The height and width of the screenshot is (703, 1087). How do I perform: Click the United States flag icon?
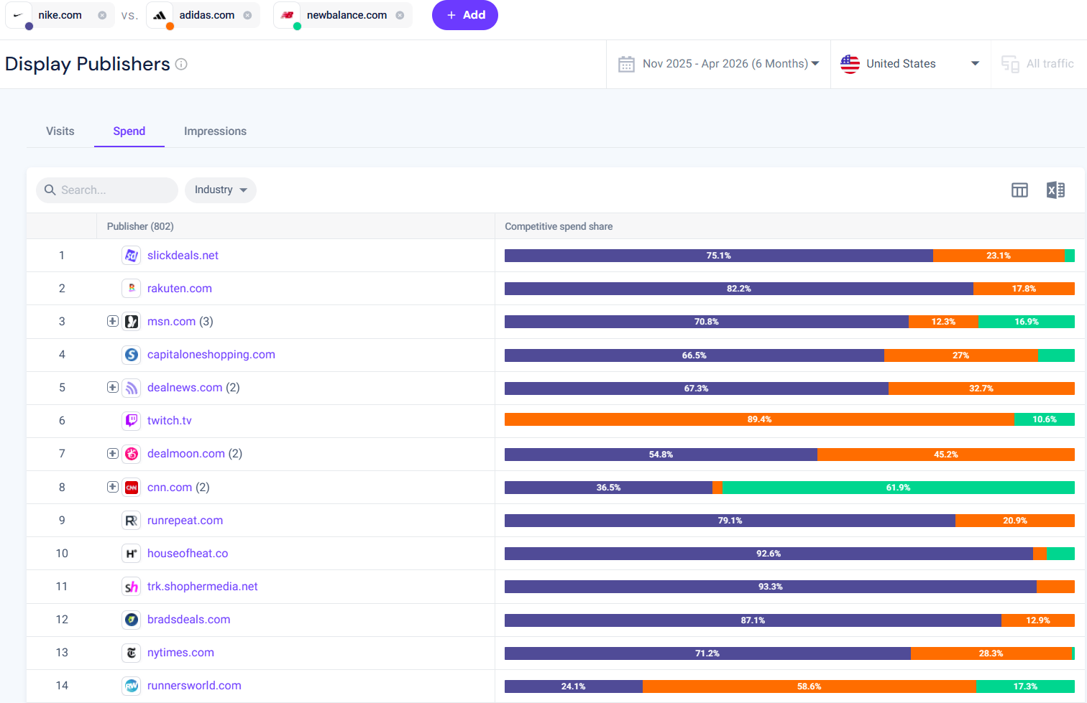(x=850, y=64)
